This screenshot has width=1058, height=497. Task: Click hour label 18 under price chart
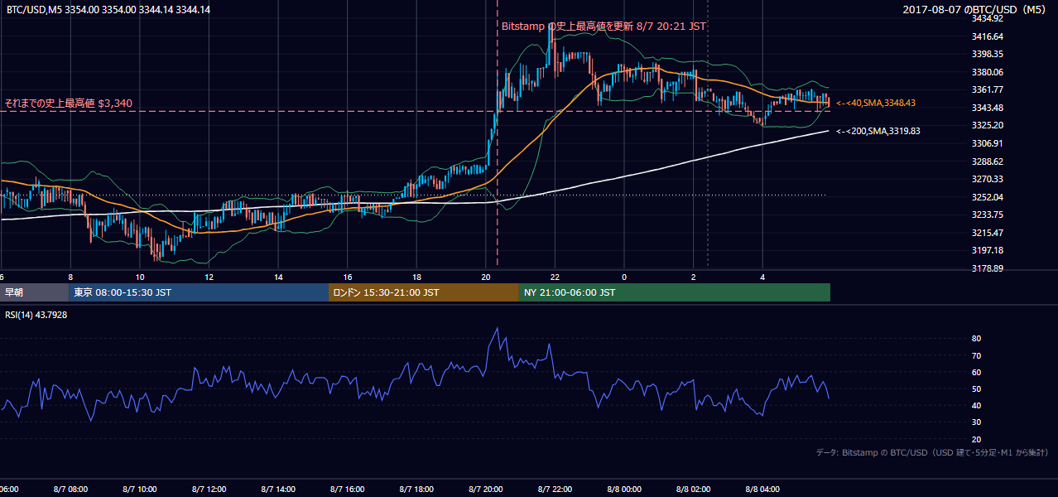(416, 277)
